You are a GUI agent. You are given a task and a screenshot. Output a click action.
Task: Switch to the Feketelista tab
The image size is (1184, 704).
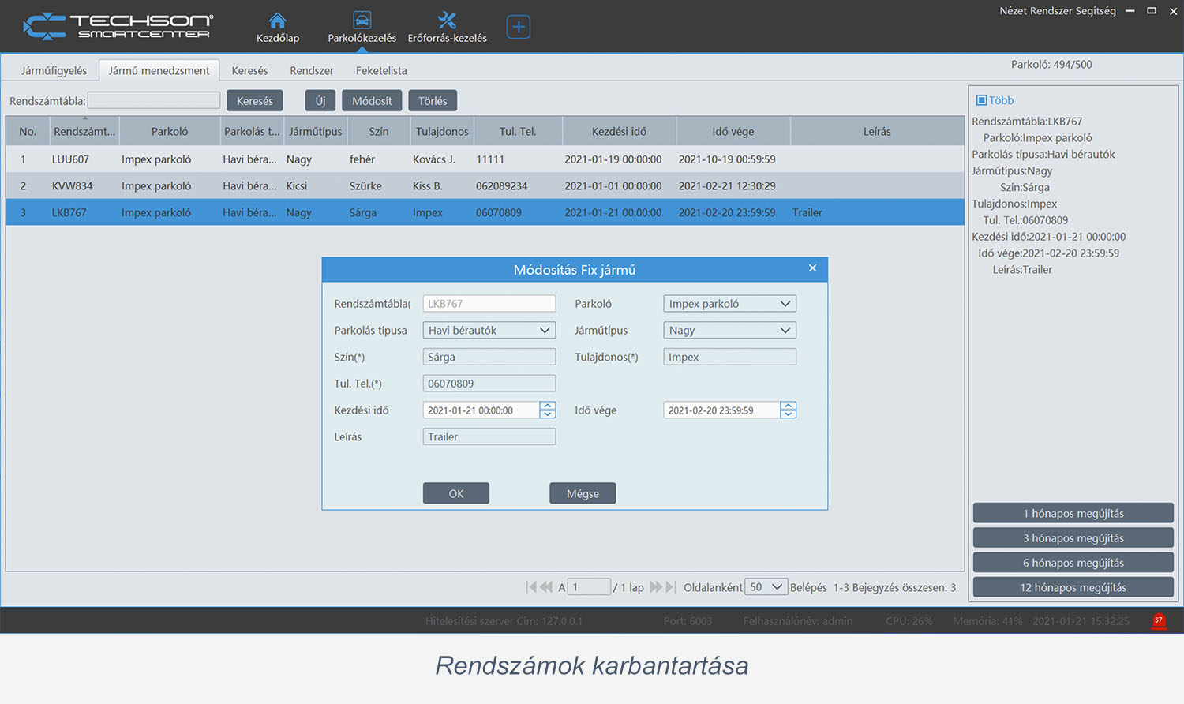(381, 70)
